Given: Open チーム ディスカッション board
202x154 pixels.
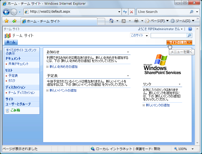Looking at the screenshot, I should point(21,93).
